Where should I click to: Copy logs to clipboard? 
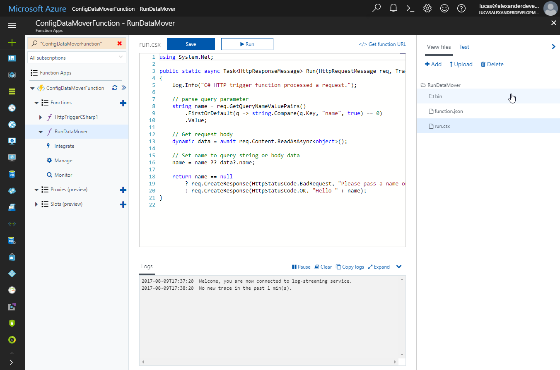350,267
